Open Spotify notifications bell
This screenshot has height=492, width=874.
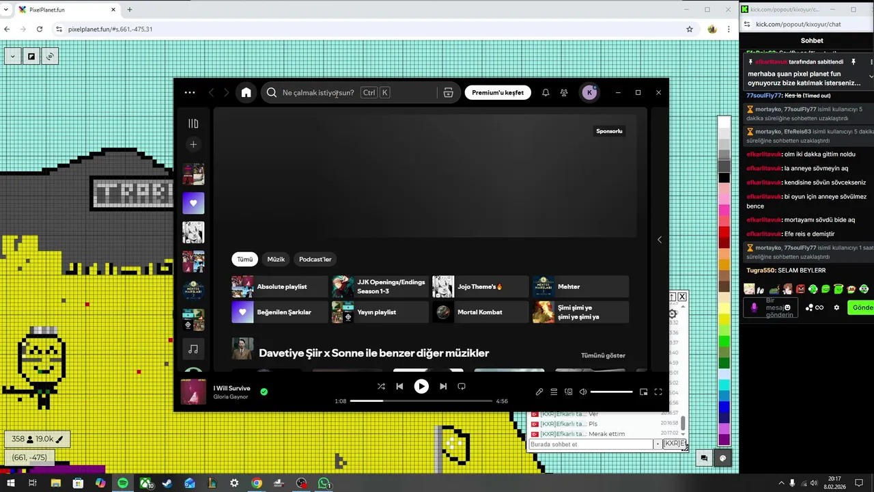coord(546,93)
